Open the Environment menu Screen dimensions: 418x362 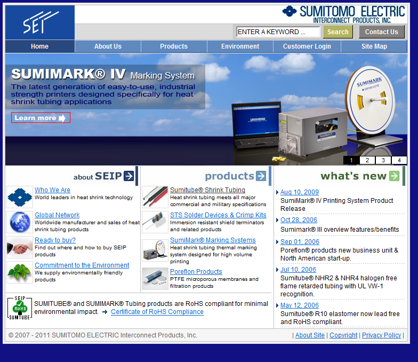240,46
